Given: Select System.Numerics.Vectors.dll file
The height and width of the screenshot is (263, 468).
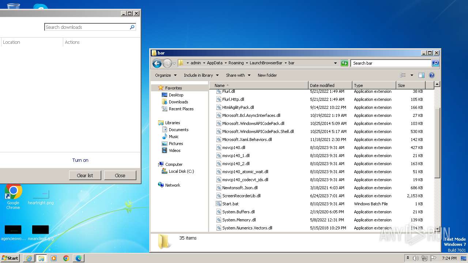Looking at the screenshot, I should click(x=247, y=228).
